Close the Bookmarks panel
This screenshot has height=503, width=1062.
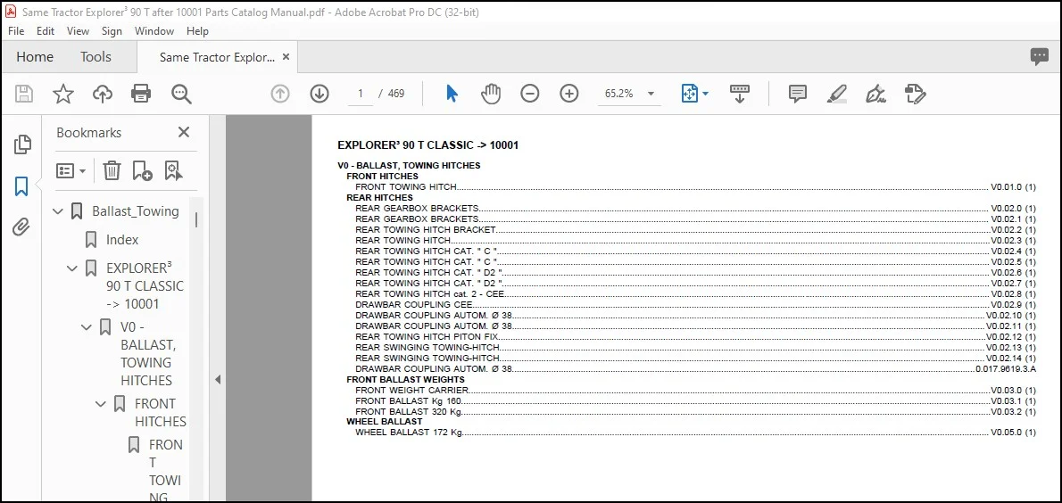coord(184,132)
